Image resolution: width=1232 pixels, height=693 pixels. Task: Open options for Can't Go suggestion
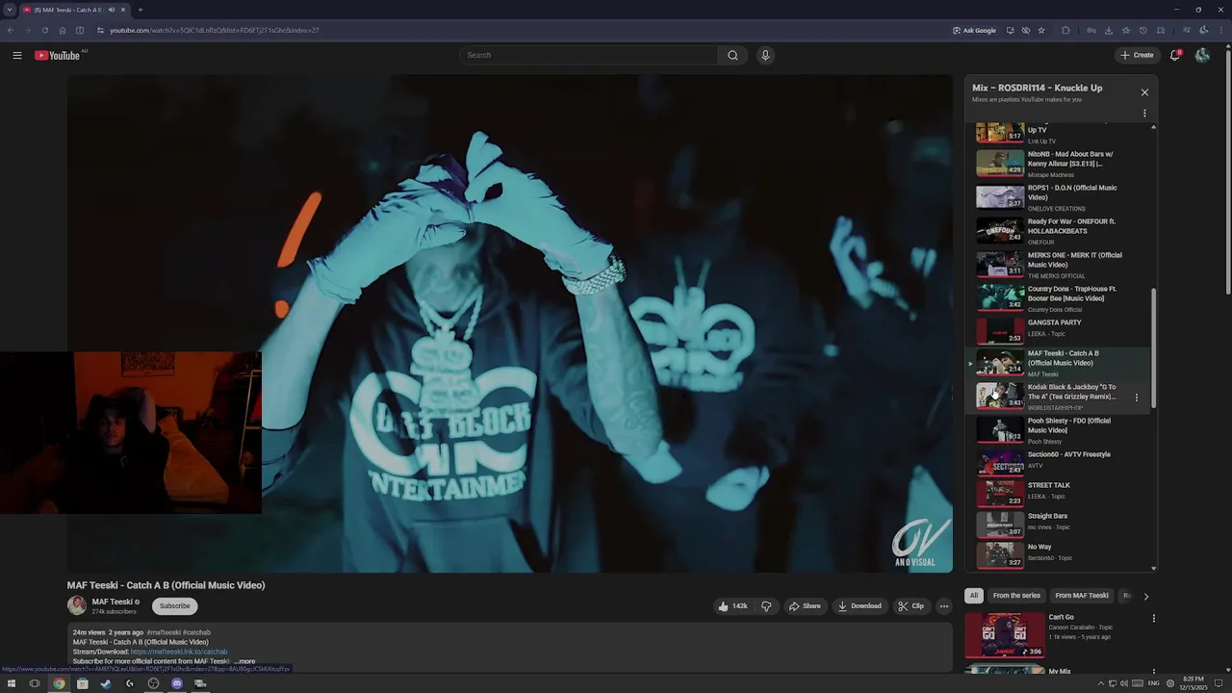pos(1154,619)
